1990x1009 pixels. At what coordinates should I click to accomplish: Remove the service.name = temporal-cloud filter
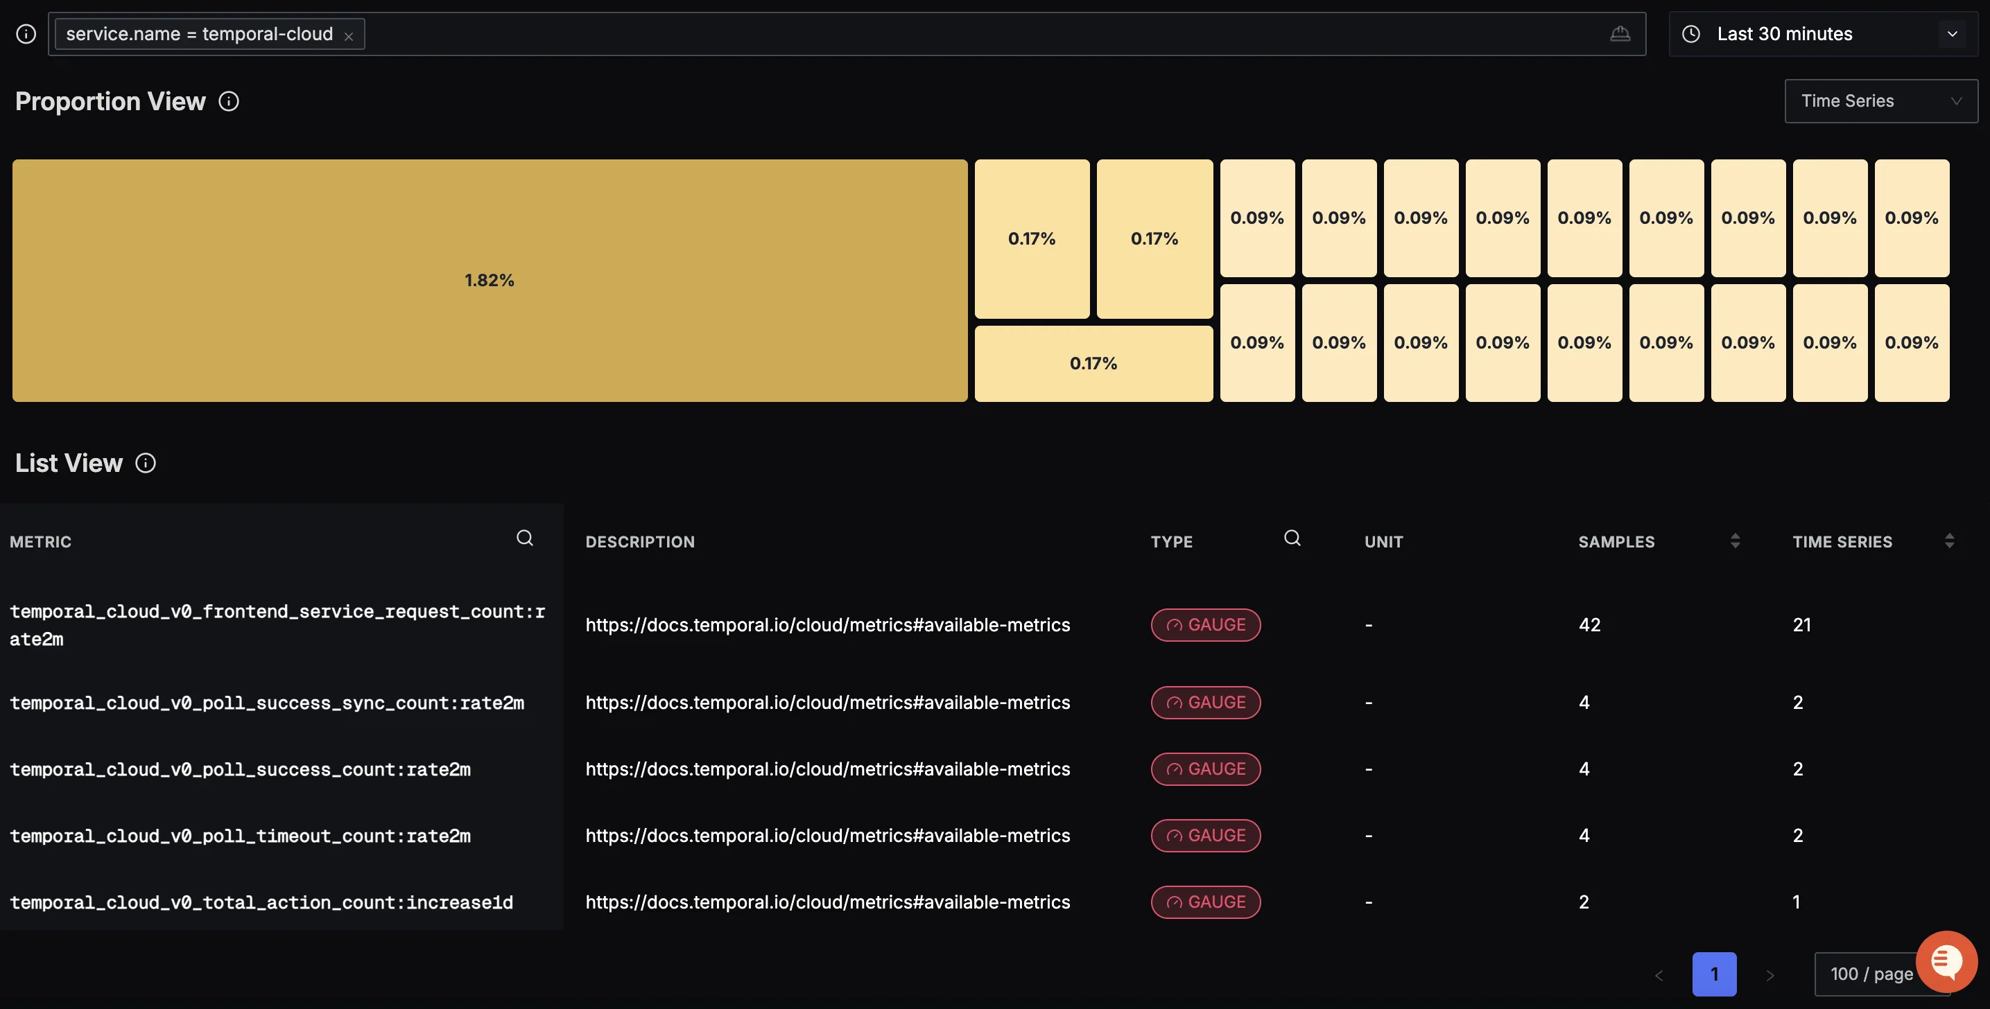click(x=349, y=35)
